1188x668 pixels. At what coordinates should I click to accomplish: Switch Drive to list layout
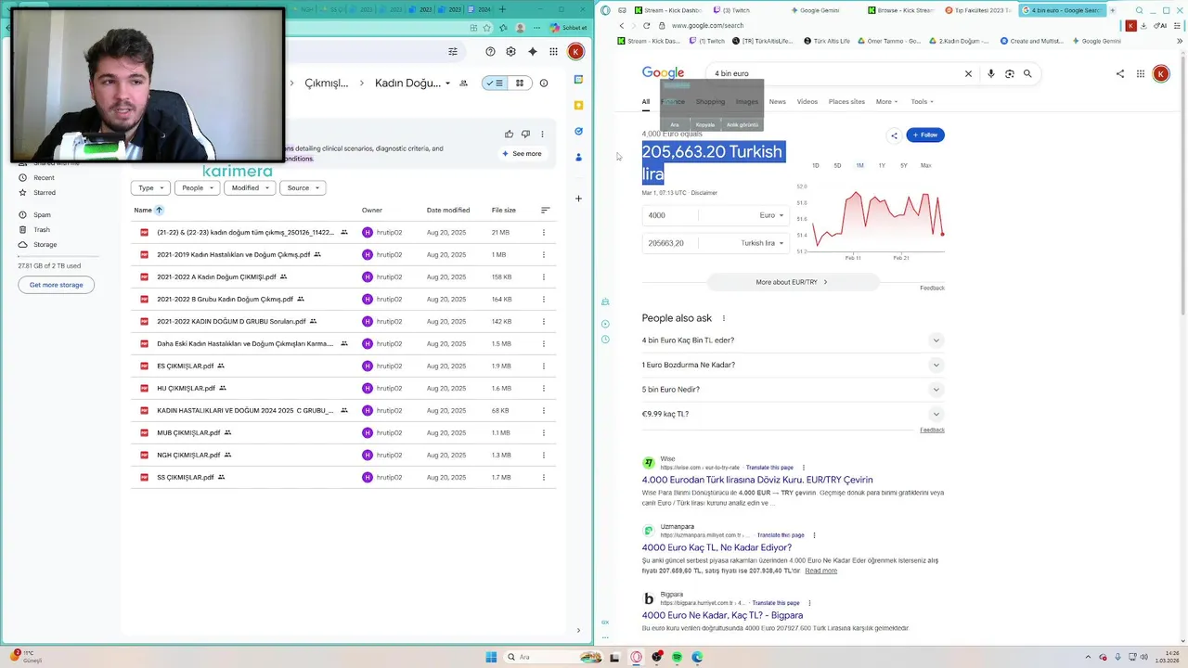click(495, 83)
